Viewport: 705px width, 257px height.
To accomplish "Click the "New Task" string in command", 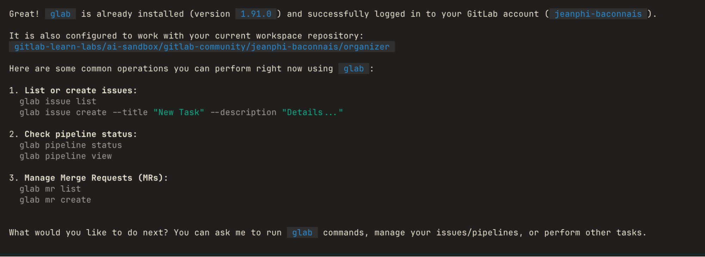I will (x=179, y=112).
